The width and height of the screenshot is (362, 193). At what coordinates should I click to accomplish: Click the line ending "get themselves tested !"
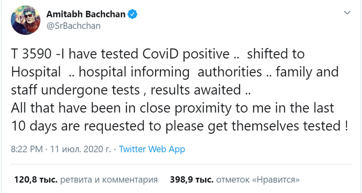(x=180, y=126)
